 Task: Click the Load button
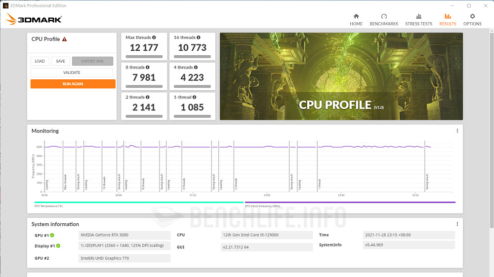[x=40, y=61]
